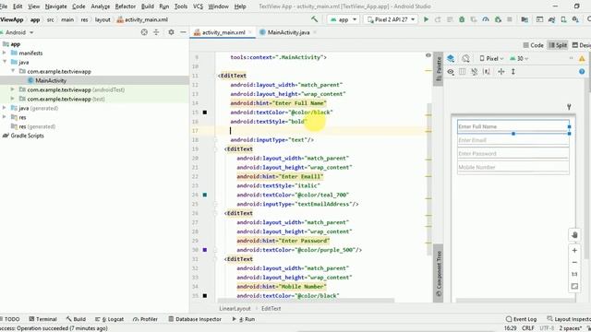
Task: Click the blue help question mark icon
Action: coord(582,72)
